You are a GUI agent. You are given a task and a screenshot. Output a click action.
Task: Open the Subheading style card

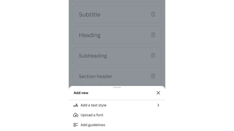[117, 56]
